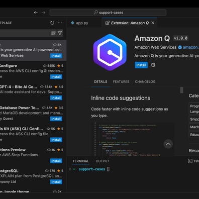Image resolution: width=199 pixels, height=199 pixels.
Task: Click the extension tab type icon
Action: [108, 23]
